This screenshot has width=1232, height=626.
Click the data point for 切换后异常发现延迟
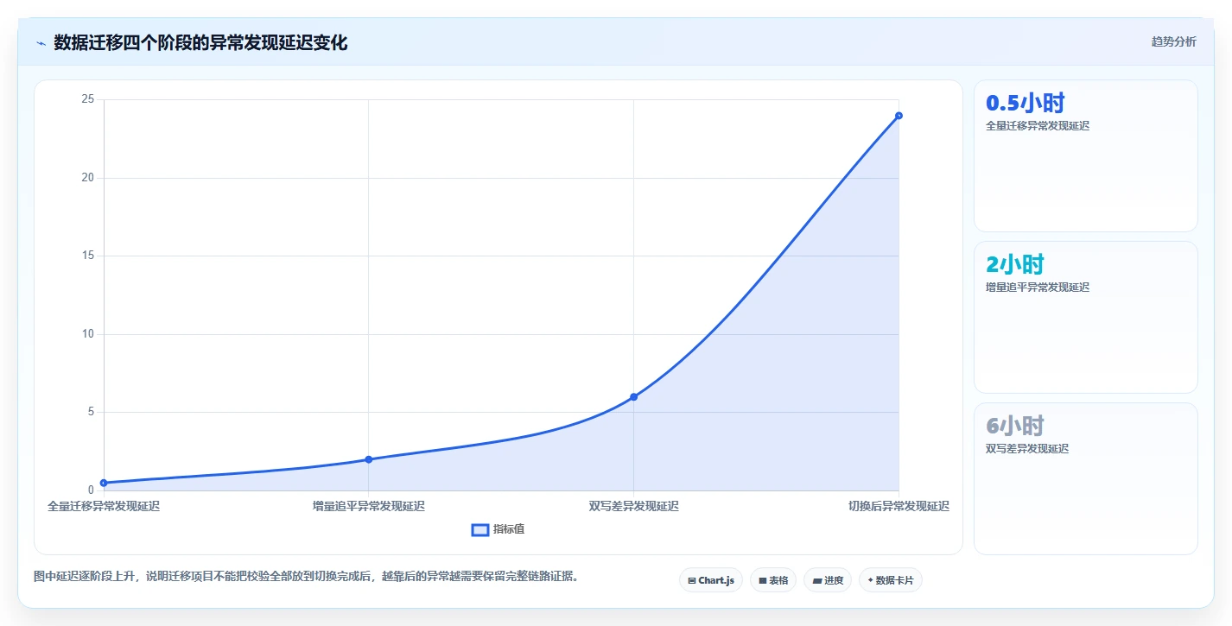point(899,116)
